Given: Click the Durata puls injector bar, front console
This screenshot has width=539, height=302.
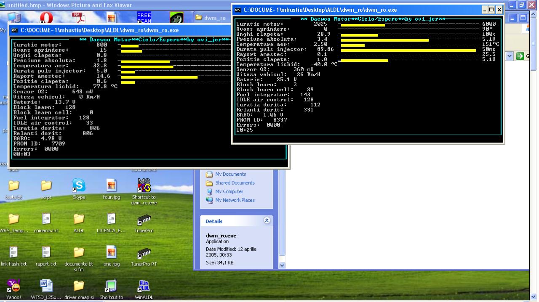Looking at the screenshot, I should coord(408,50).
